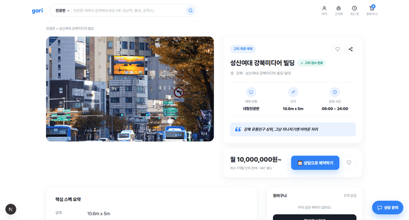Image resolution: width=409 pixels, height=220 pixels.
Task: Click the 강북 유동인구 상위 quote banner
Action: click(x=293, y=129)
